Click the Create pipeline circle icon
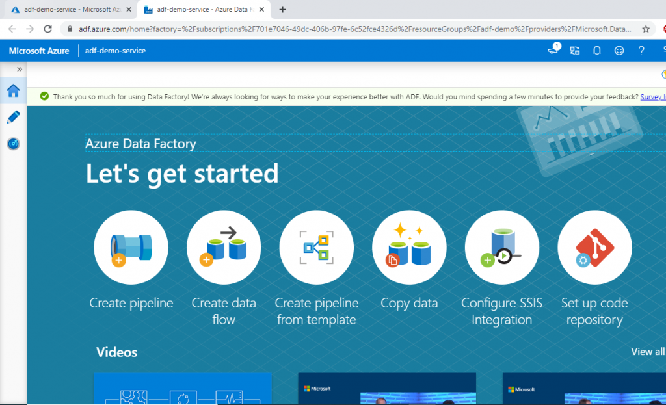 coord(131,248)
